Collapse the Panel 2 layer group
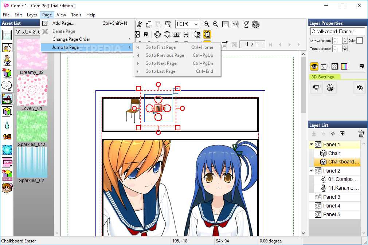368x245 pixels. coord(312,171)
